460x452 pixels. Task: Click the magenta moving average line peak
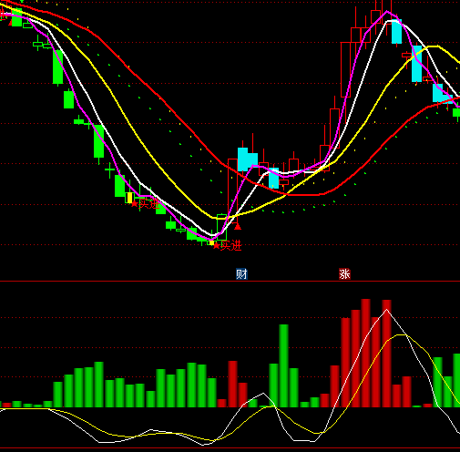[386, 12]
